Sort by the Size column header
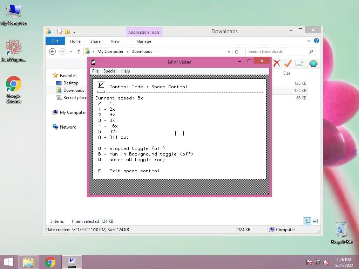The height and width of the screenshot is (269, 359). point(294,73)
